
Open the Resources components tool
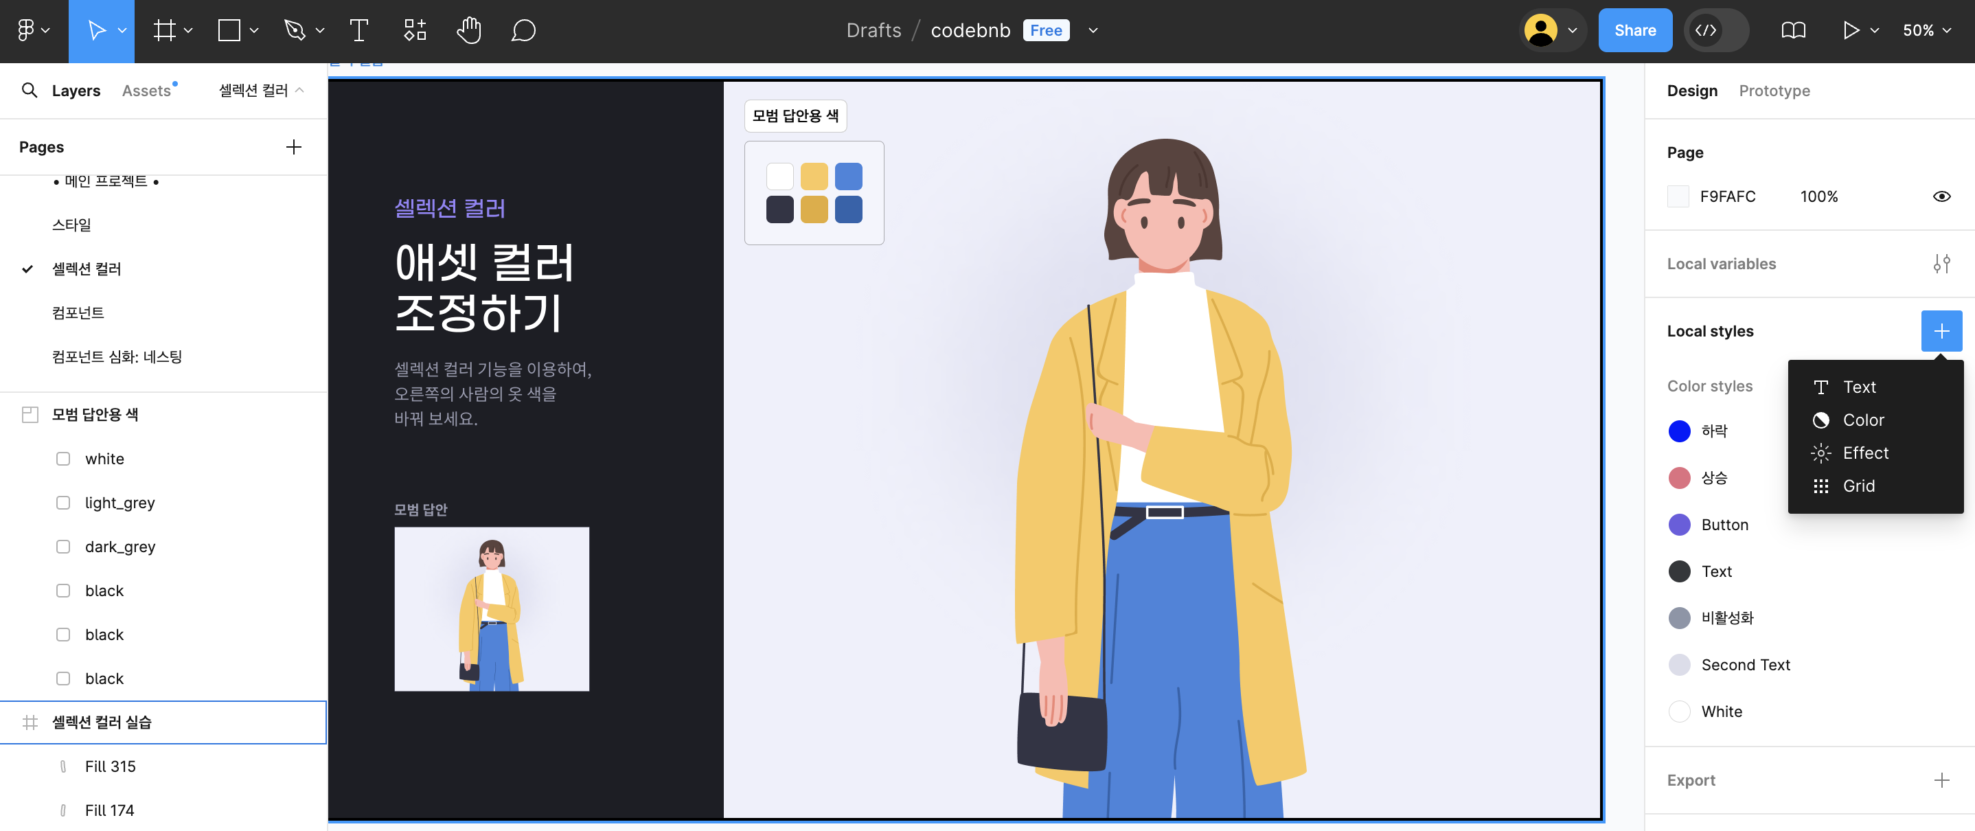[415, 31]
